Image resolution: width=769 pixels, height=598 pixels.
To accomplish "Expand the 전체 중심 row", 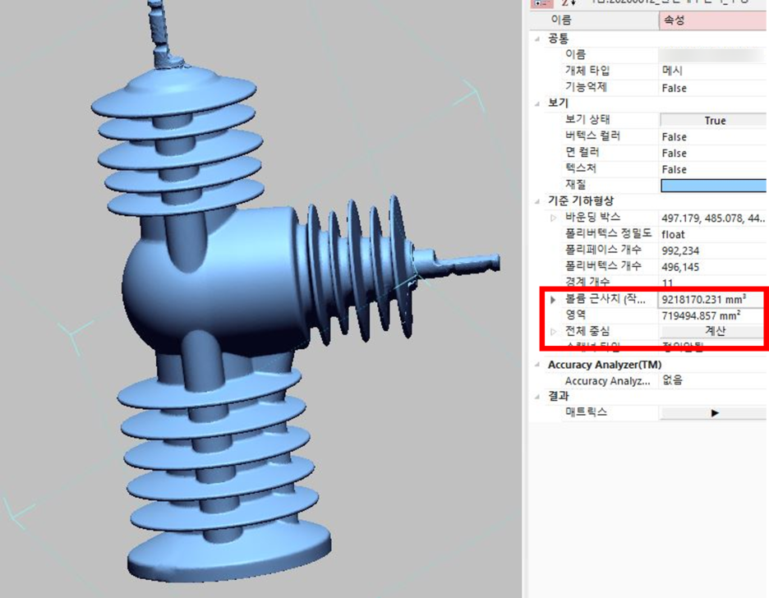I will [x=553, y=332].
